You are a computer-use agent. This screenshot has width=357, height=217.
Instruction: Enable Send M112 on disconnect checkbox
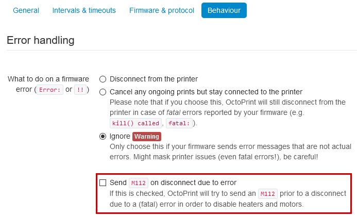coord(103,183)
